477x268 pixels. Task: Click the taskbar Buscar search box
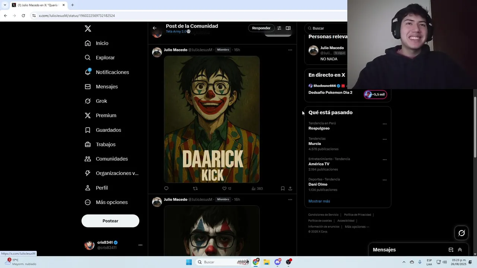click(x=223, y=262)
